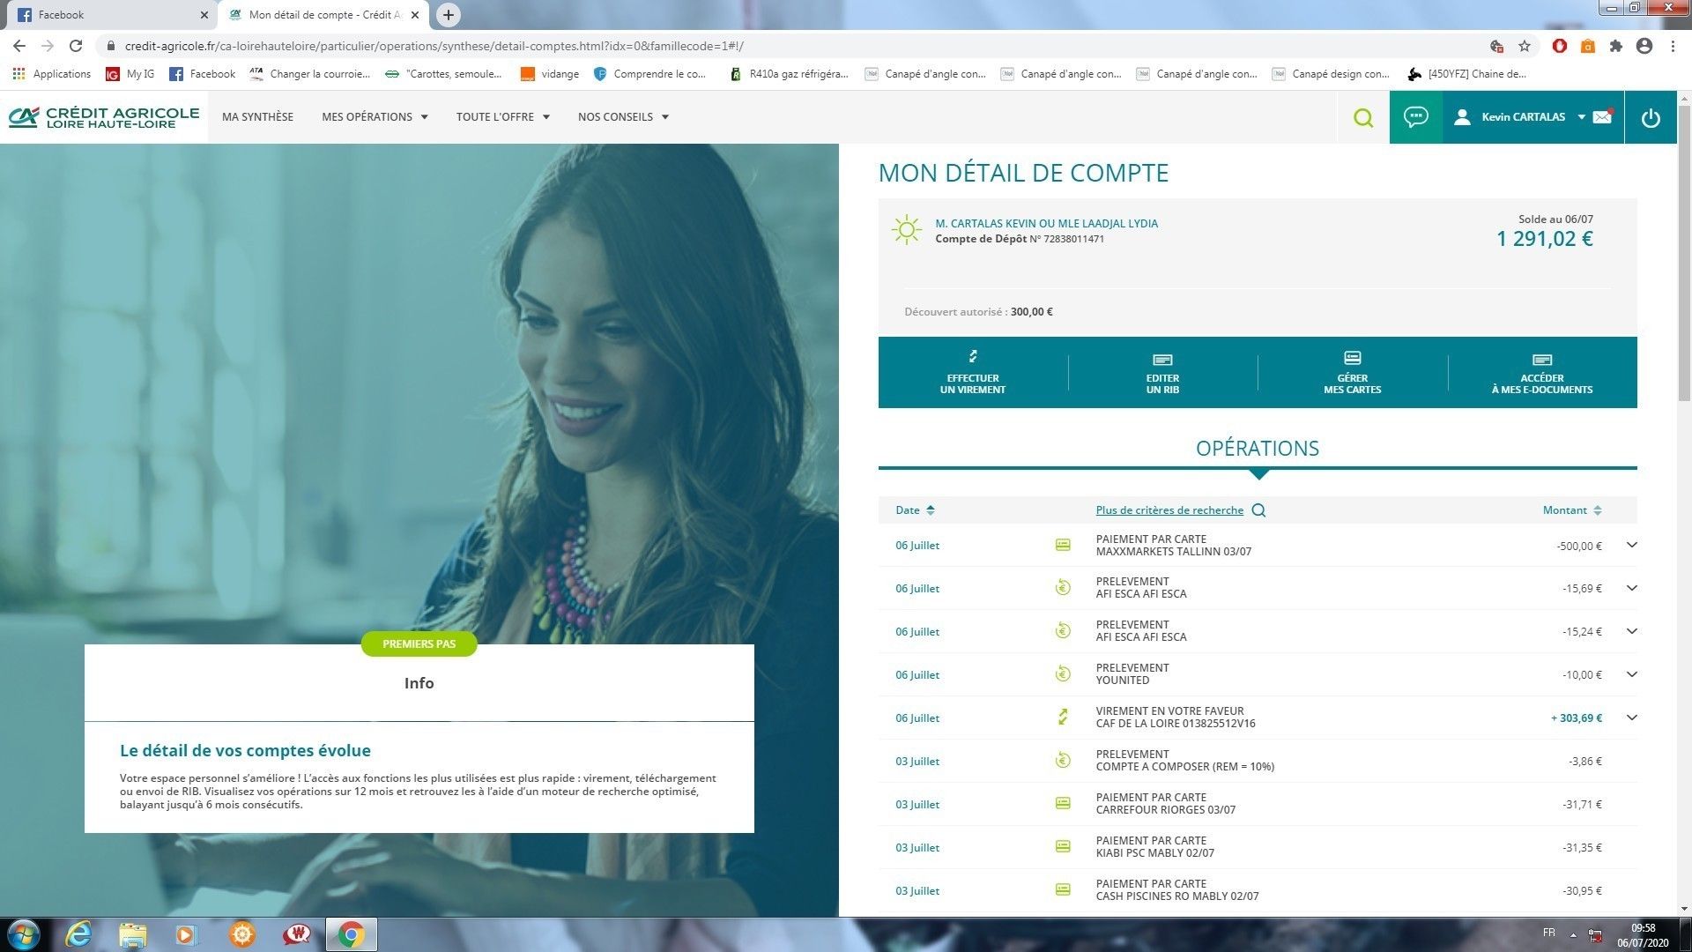Click the taskbar clock and date
Screen dimensions: 1692x952
pos(1642,935)
